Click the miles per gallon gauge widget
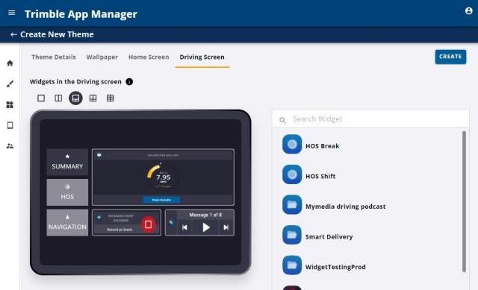This screenshot has height=290, width=478. click(x=163, y=177)
